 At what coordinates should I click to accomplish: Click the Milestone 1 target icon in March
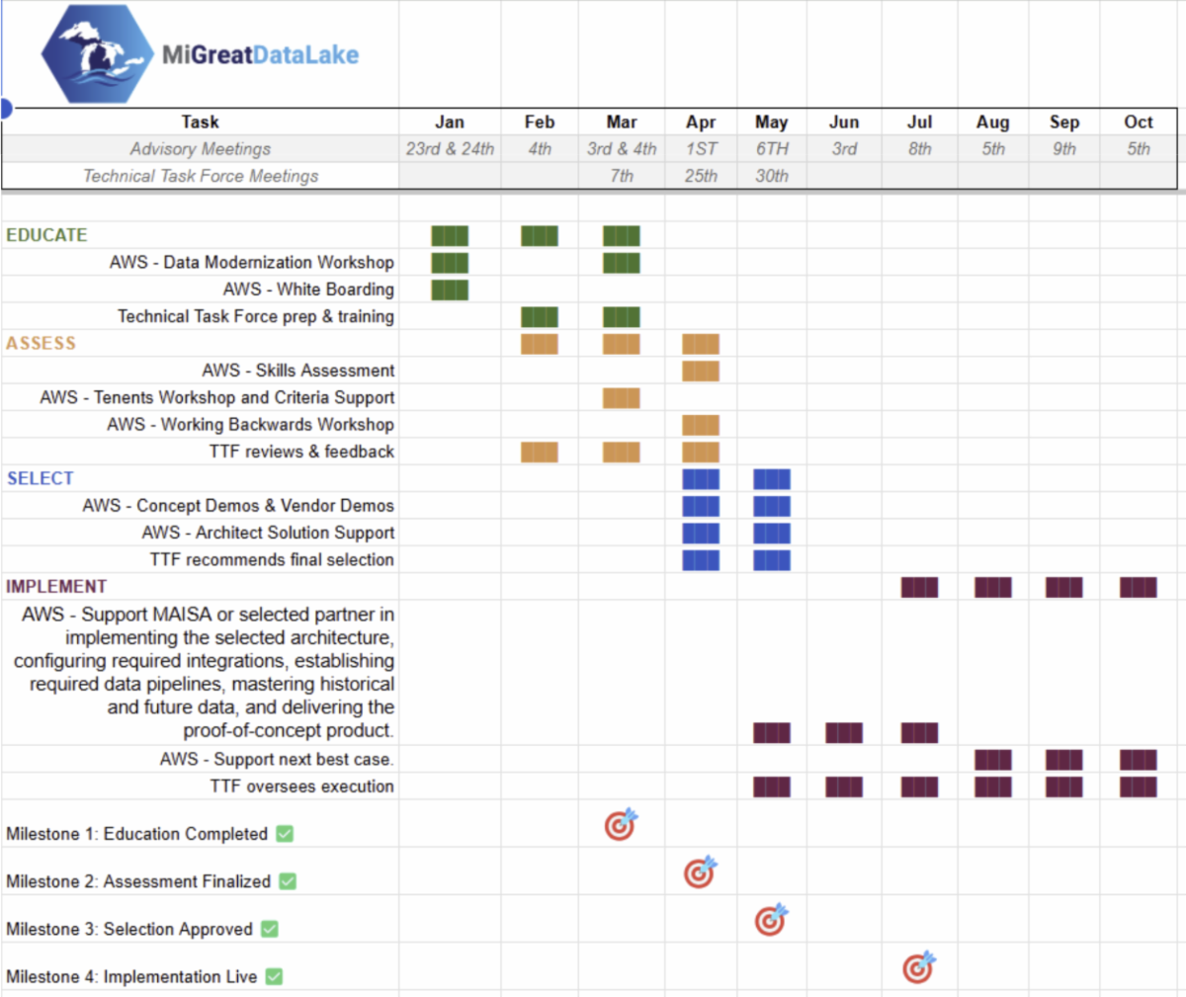[x=621, y=824]
